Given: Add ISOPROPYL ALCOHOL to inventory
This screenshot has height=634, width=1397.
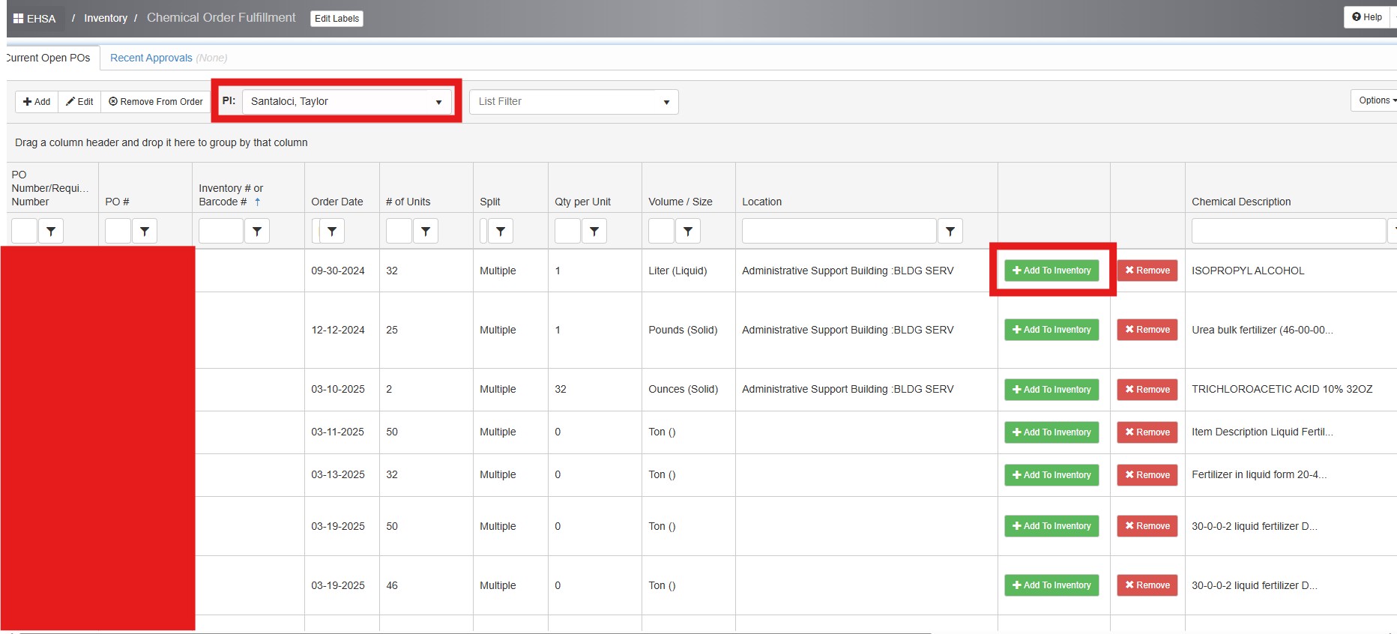Looking at the screenshot, I should (1051, 271).
